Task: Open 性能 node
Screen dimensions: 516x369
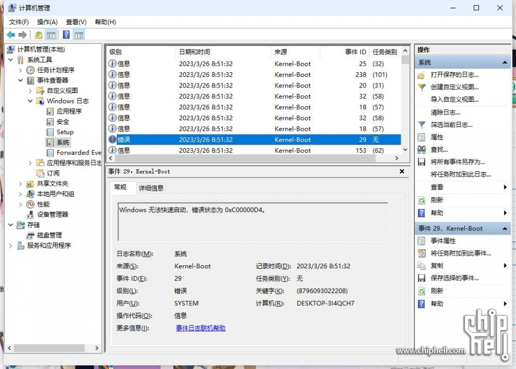Action: (43, 205)
